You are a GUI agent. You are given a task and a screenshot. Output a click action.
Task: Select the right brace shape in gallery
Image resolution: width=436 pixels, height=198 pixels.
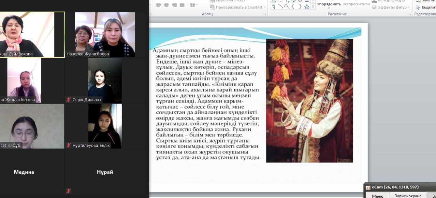(299, 6)
